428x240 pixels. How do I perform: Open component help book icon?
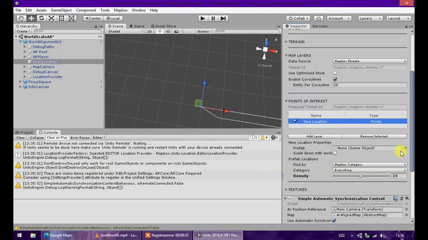[396, 198]
